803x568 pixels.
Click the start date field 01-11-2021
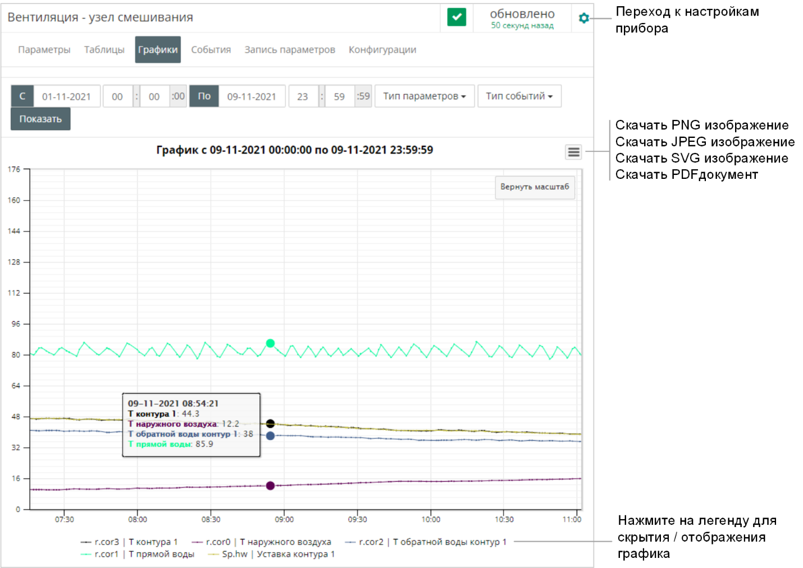coord(66,96)
